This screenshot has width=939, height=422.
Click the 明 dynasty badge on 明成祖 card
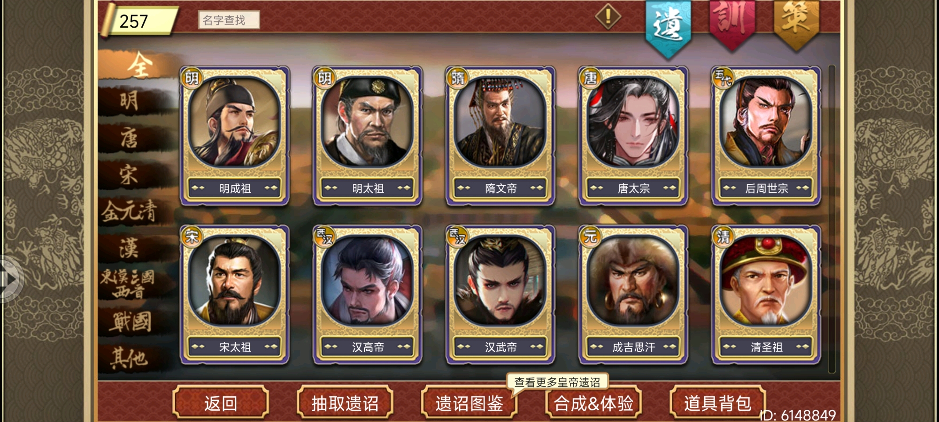192,77
